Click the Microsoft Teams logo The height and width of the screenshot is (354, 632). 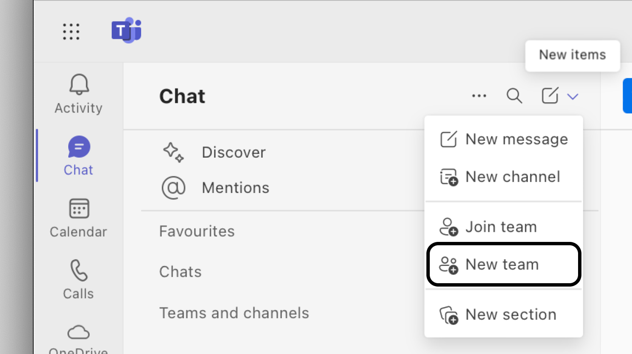pos(126,30)
